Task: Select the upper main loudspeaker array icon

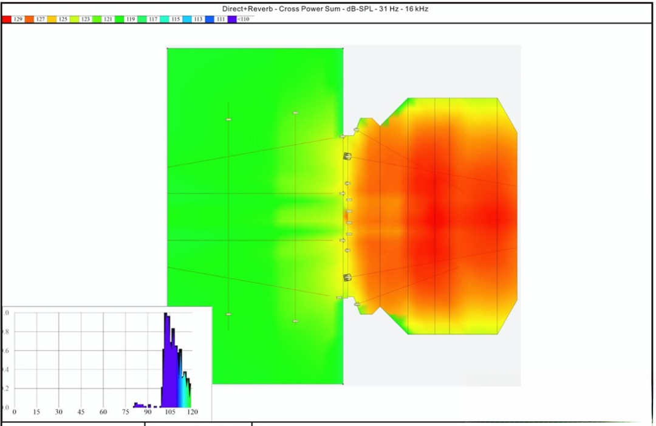Action: pos(347,157)
